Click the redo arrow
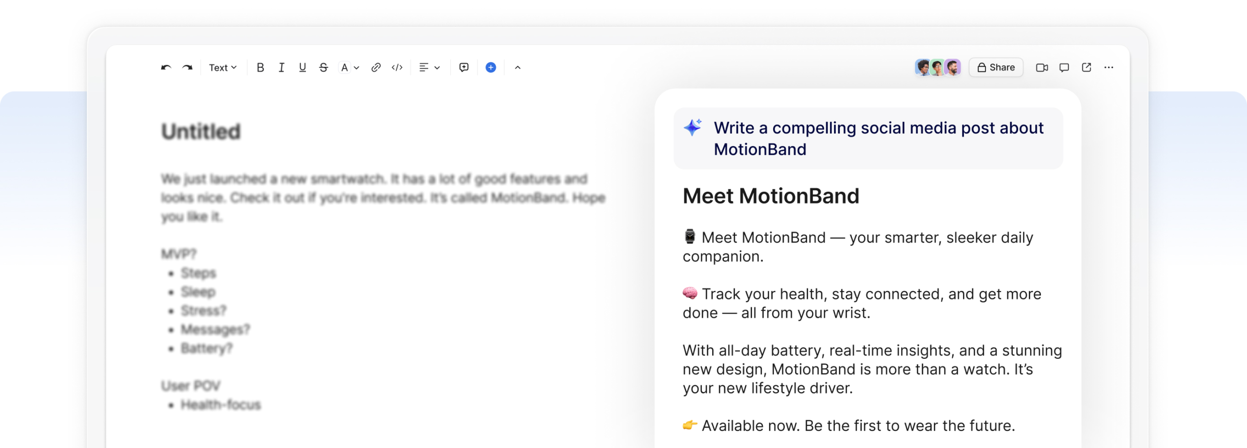 (x=188, y=68)
